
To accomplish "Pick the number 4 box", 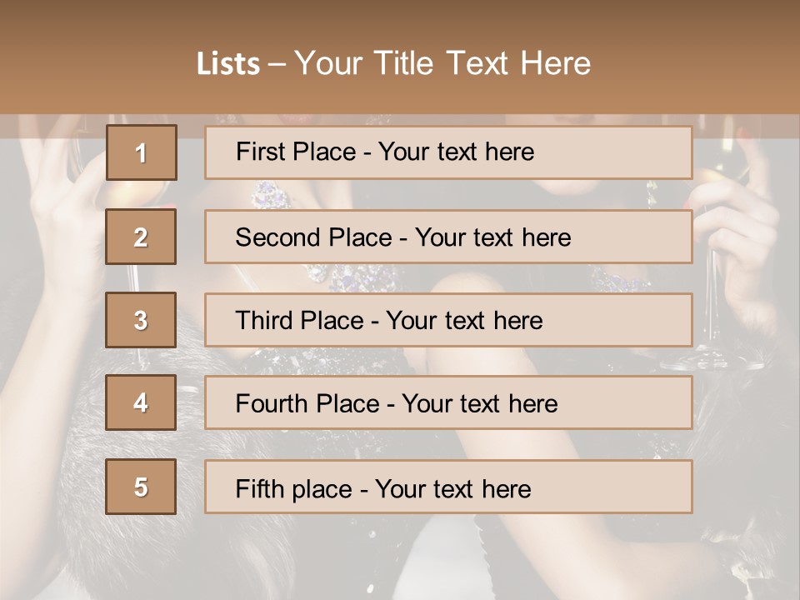I will [x=141, y=402].
